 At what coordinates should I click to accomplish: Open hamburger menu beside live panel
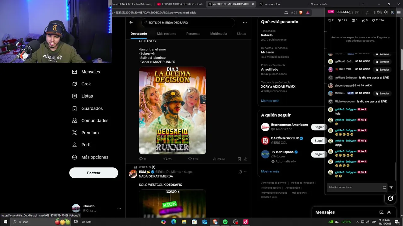399,12
